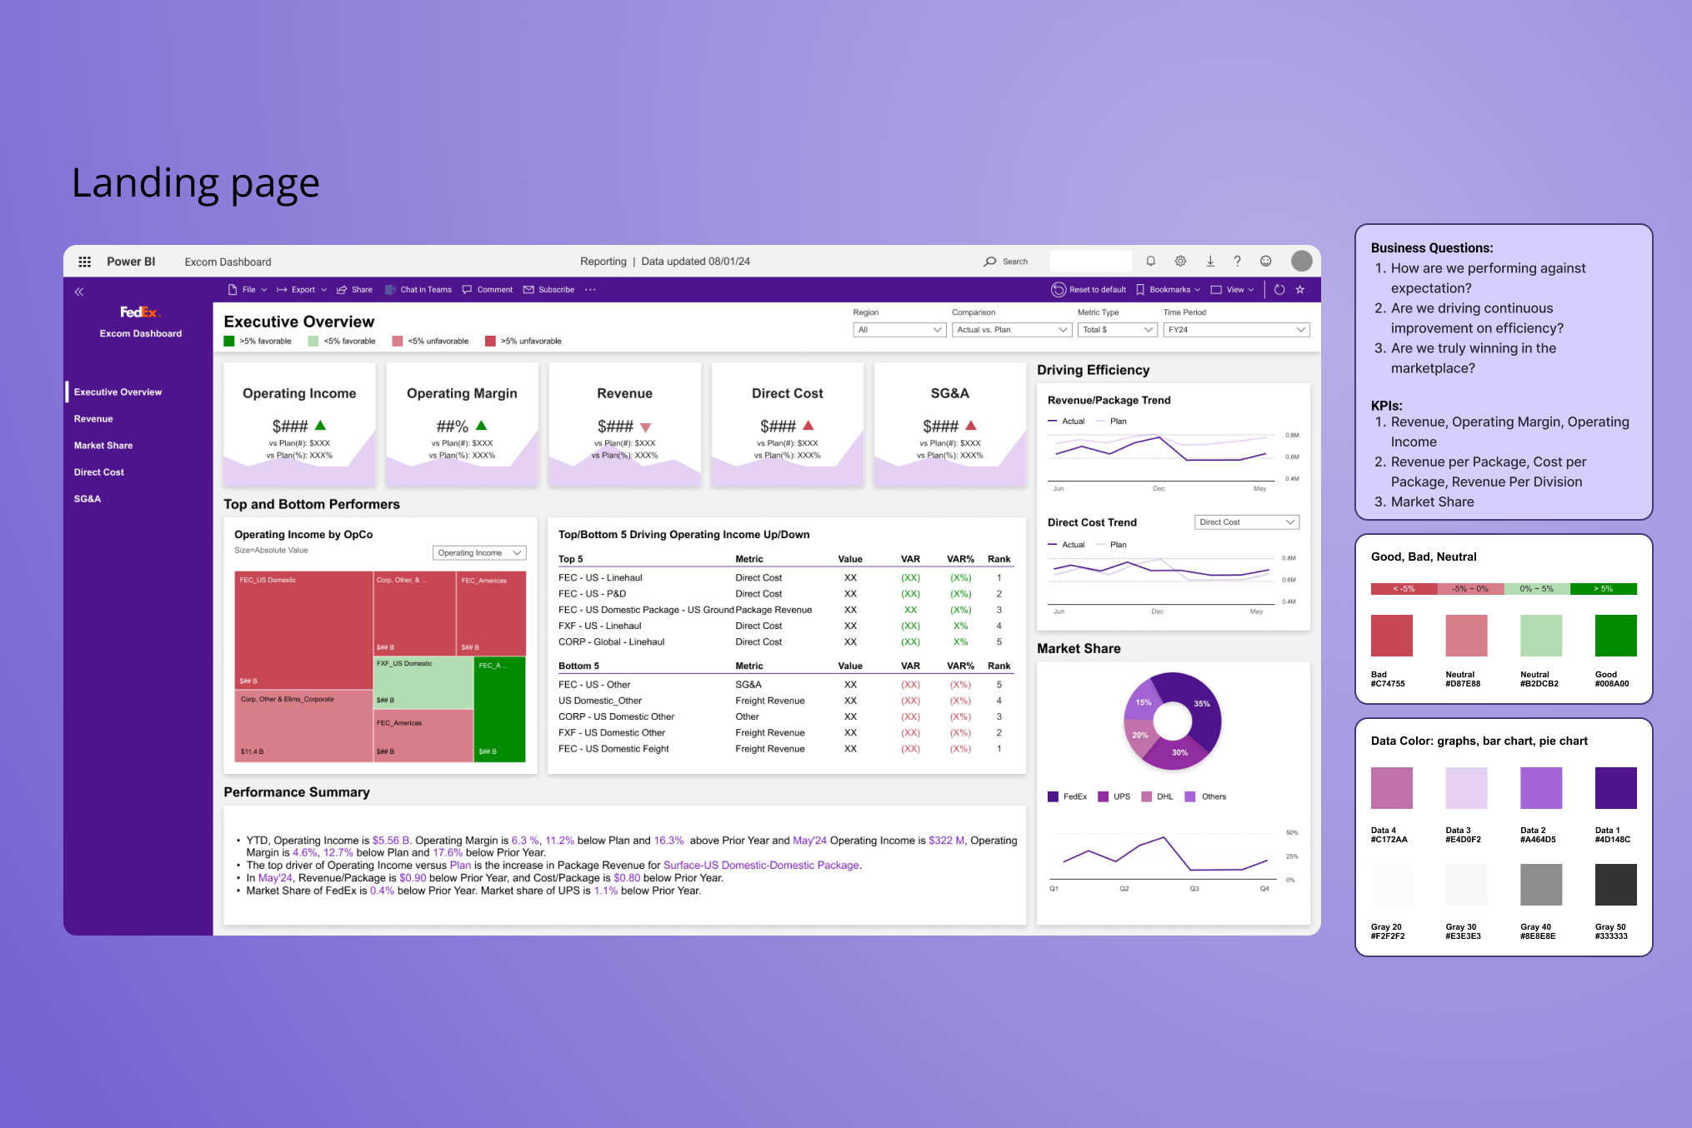Viewport: 1692px width, 1128px height.
Task: Collapse the sidebar with double chevron
Action: pos(79,292)
